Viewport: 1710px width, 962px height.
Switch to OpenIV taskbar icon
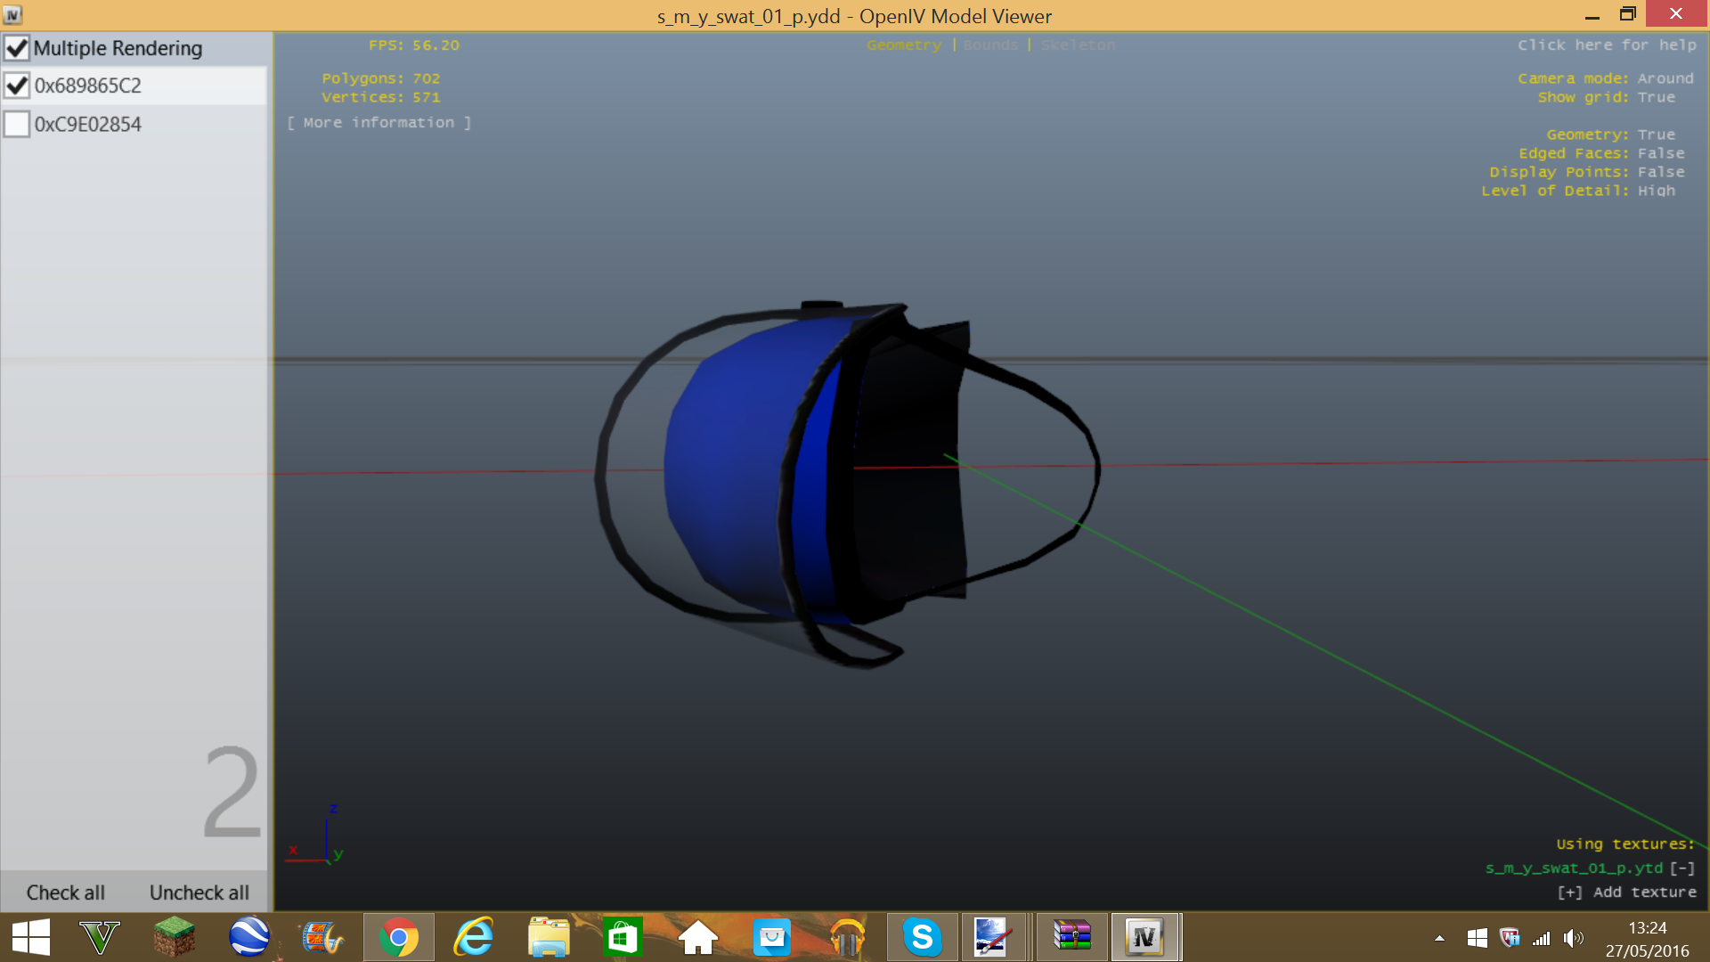click(1145, 937)
